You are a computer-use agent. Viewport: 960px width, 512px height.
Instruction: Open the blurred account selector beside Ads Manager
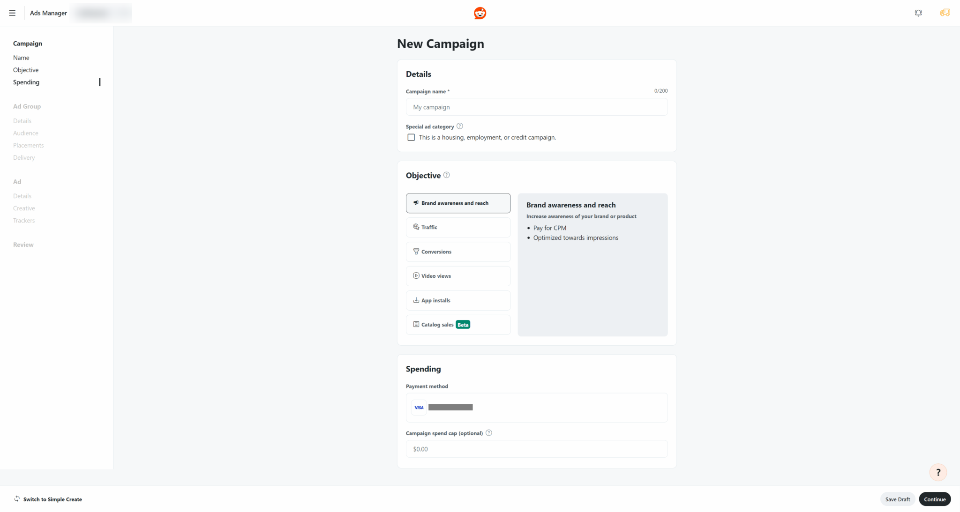click(101, 13)
